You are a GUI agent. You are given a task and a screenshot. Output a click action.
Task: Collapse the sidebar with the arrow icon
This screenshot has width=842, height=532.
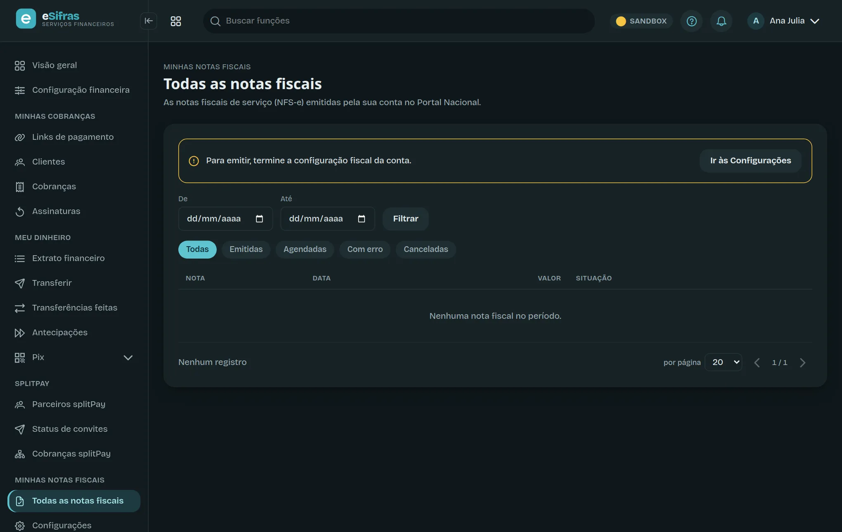tap(149, 21)
